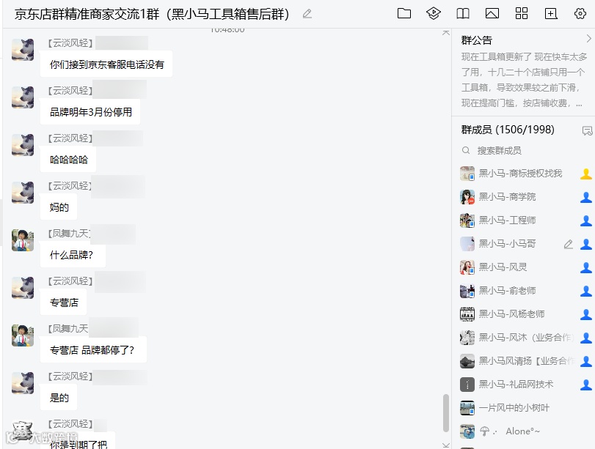Click sender name 【云淡风轻】 above 专营店
Viewport: 595px width, 449px height.
(70, 281)
